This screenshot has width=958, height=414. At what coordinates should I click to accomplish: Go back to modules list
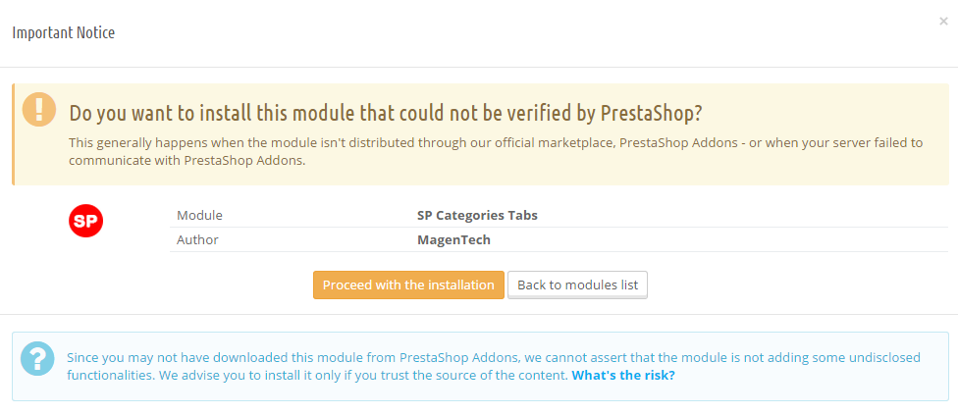[577, 285]
